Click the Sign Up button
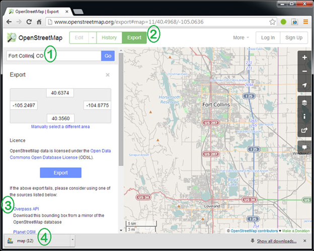Screen dimensions: 314x251 294,38
